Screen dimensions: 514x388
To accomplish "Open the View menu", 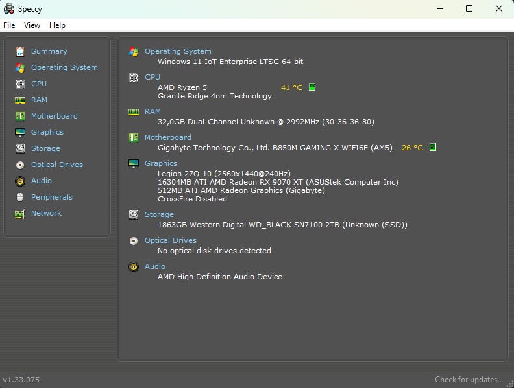I will (32, 25).
